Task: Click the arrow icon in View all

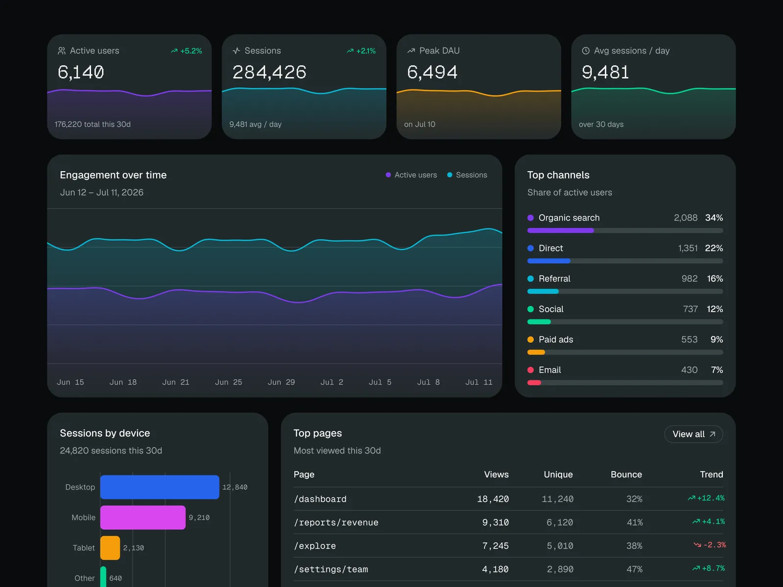Action: tap(713, 434)
